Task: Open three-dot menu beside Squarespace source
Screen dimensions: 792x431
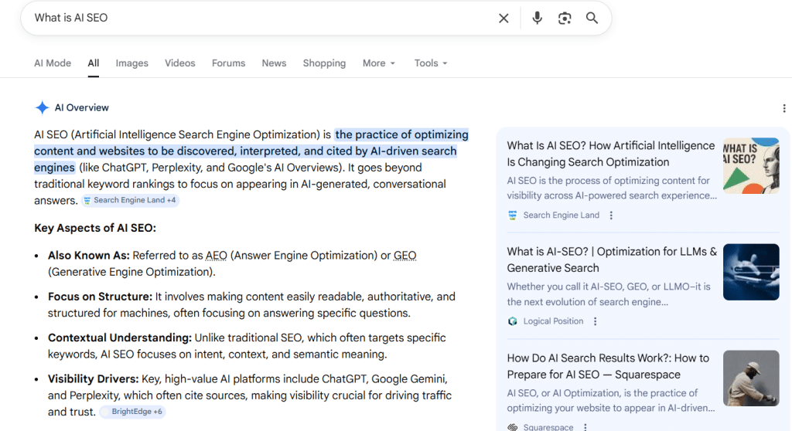Action: click(585, 427)
